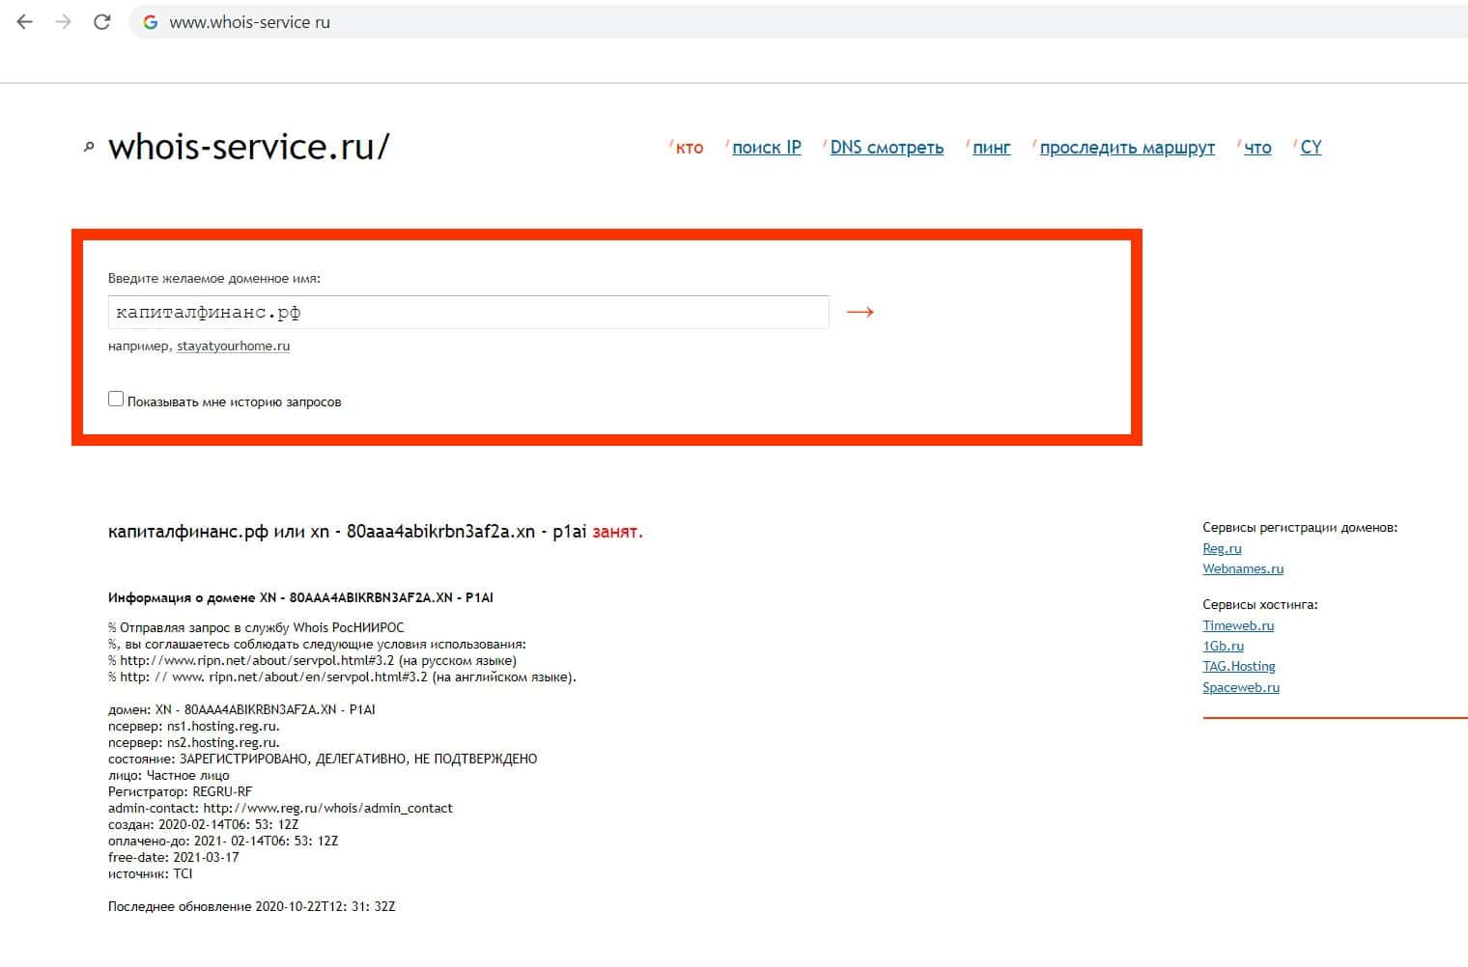Click the line 'nсервер: ns2.hosting.reg.ru.'
The image size is (1468, 967).
pyautogui.click(x=194, y=743)
